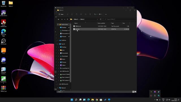Sort by the Name column header

pos(76,23)
